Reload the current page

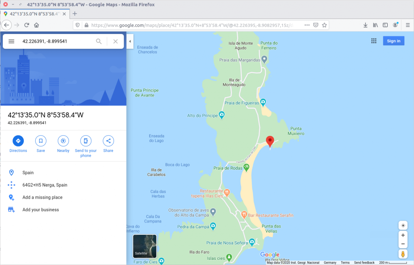pyautogui.click(x=26, y=25)
